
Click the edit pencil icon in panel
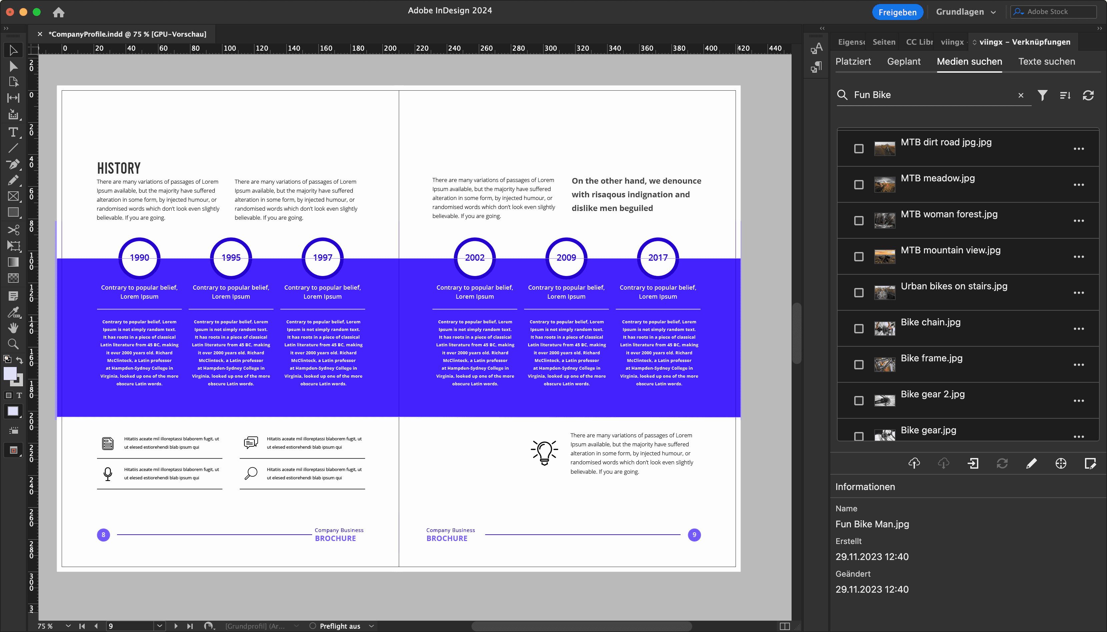click(1031, 463)
